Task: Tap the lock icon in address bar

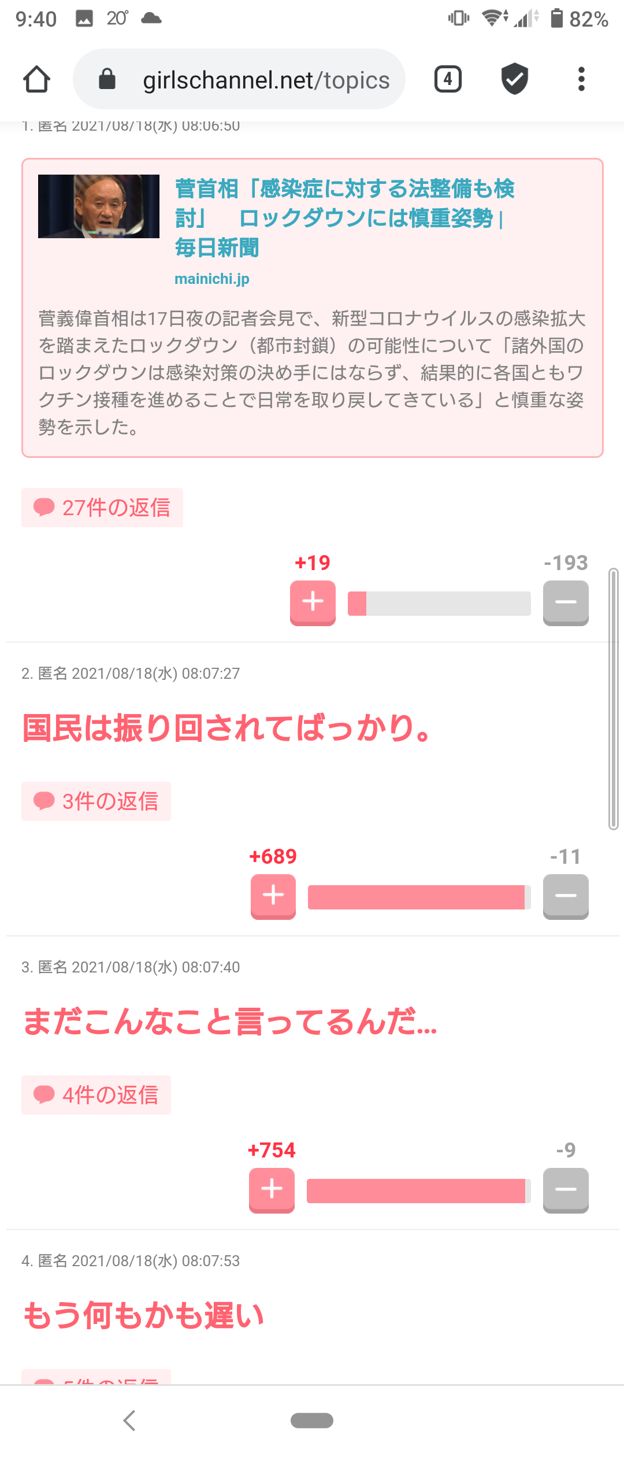Action: (107, 79)
